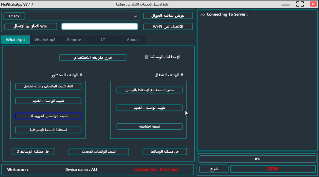Click the WiFi connection verify button
This screenshot has width=319, height=177.
pos(30,26)
